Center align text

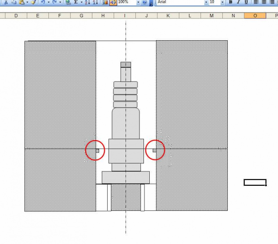point(264,2)
